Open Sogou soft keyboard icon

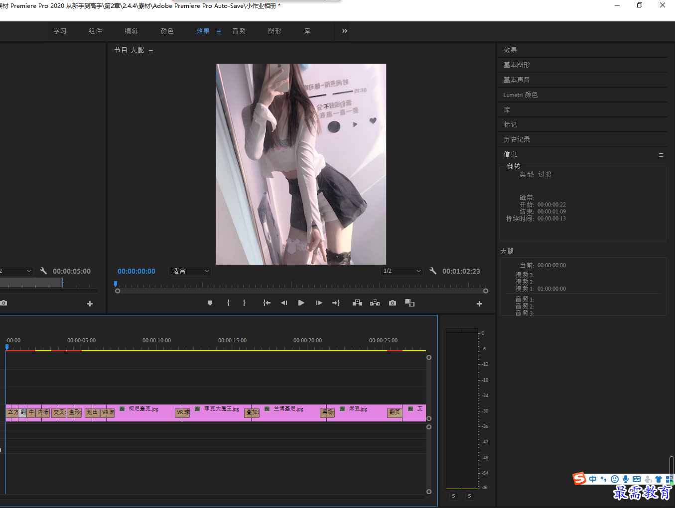coord(637,479)
